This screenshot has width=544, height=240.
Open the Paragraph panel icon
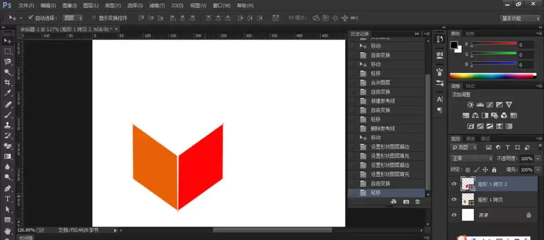440,110
